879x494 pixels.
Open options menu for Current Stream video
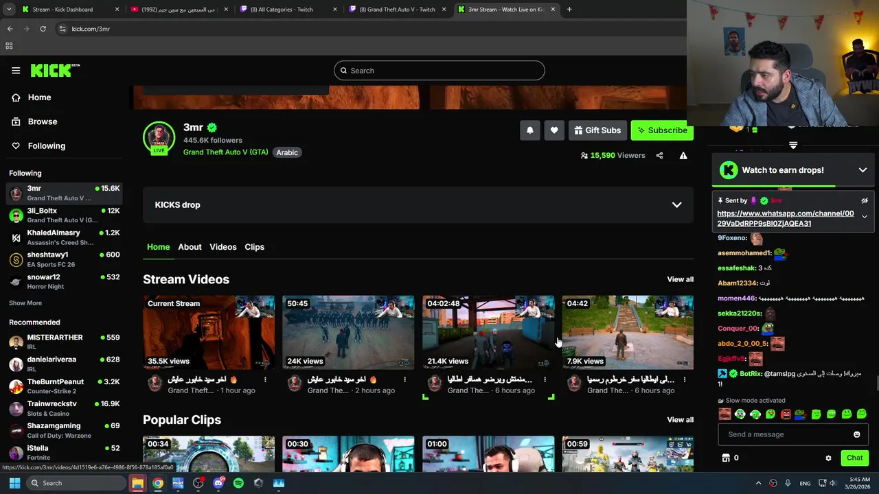click(x=265, y=379)
